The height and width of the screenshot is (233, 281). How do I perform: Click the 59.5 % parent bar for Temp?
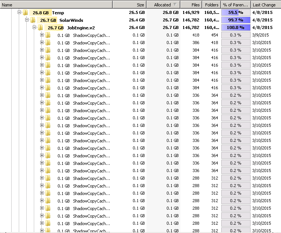click(236, 12)
